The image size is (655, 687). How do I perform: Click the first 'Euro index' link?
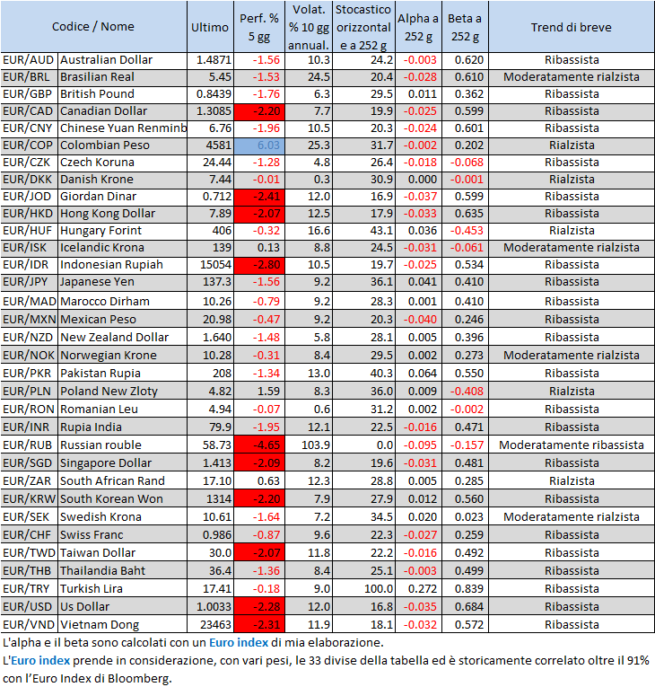click(238, 642)
